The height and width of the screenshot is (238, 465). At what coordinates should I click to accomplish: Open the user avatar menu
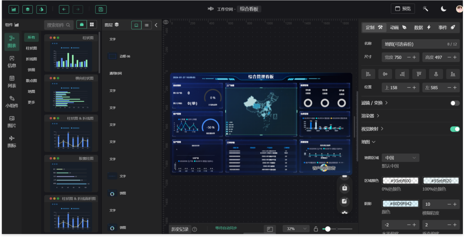459,9
